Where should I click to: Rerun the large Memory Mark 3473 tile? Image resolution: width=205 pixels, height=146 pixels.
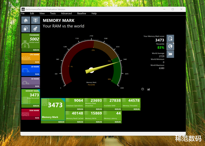pyautogui.click(x=61, y=122)
